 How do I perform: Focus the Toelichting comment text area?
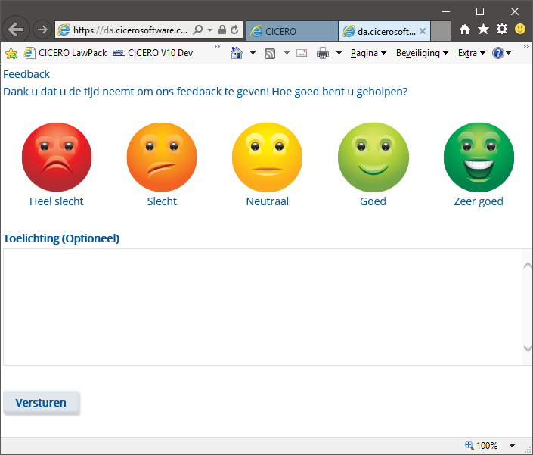pos(262,307)
